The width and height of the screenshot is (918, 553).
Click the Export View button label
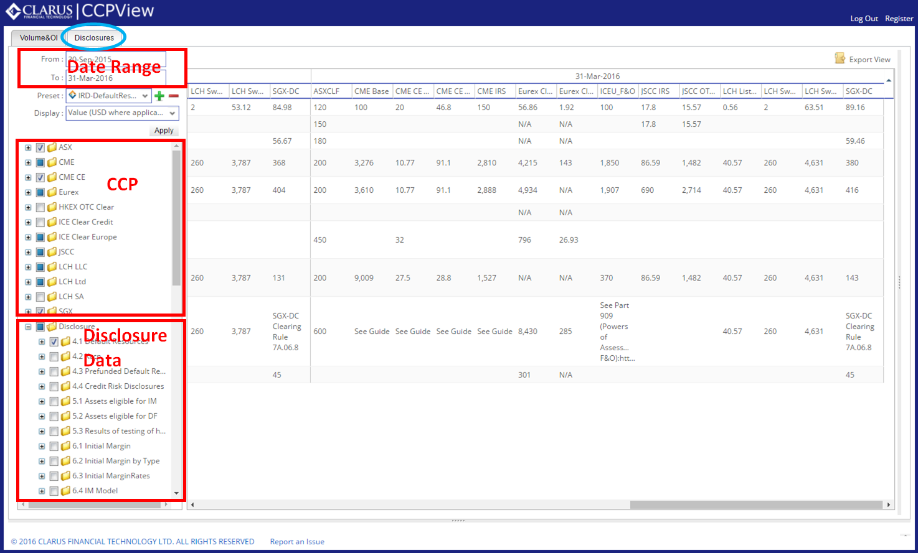coord(869,60)
